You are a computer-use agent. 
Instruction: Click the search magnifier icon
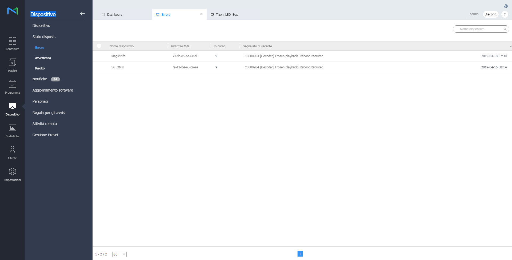point(505,29)
